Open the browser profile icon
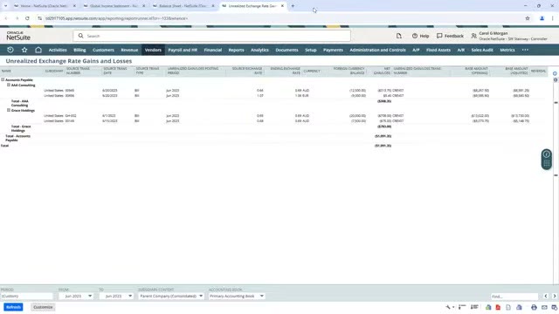The image size is (559, 314). click(542, 18)
